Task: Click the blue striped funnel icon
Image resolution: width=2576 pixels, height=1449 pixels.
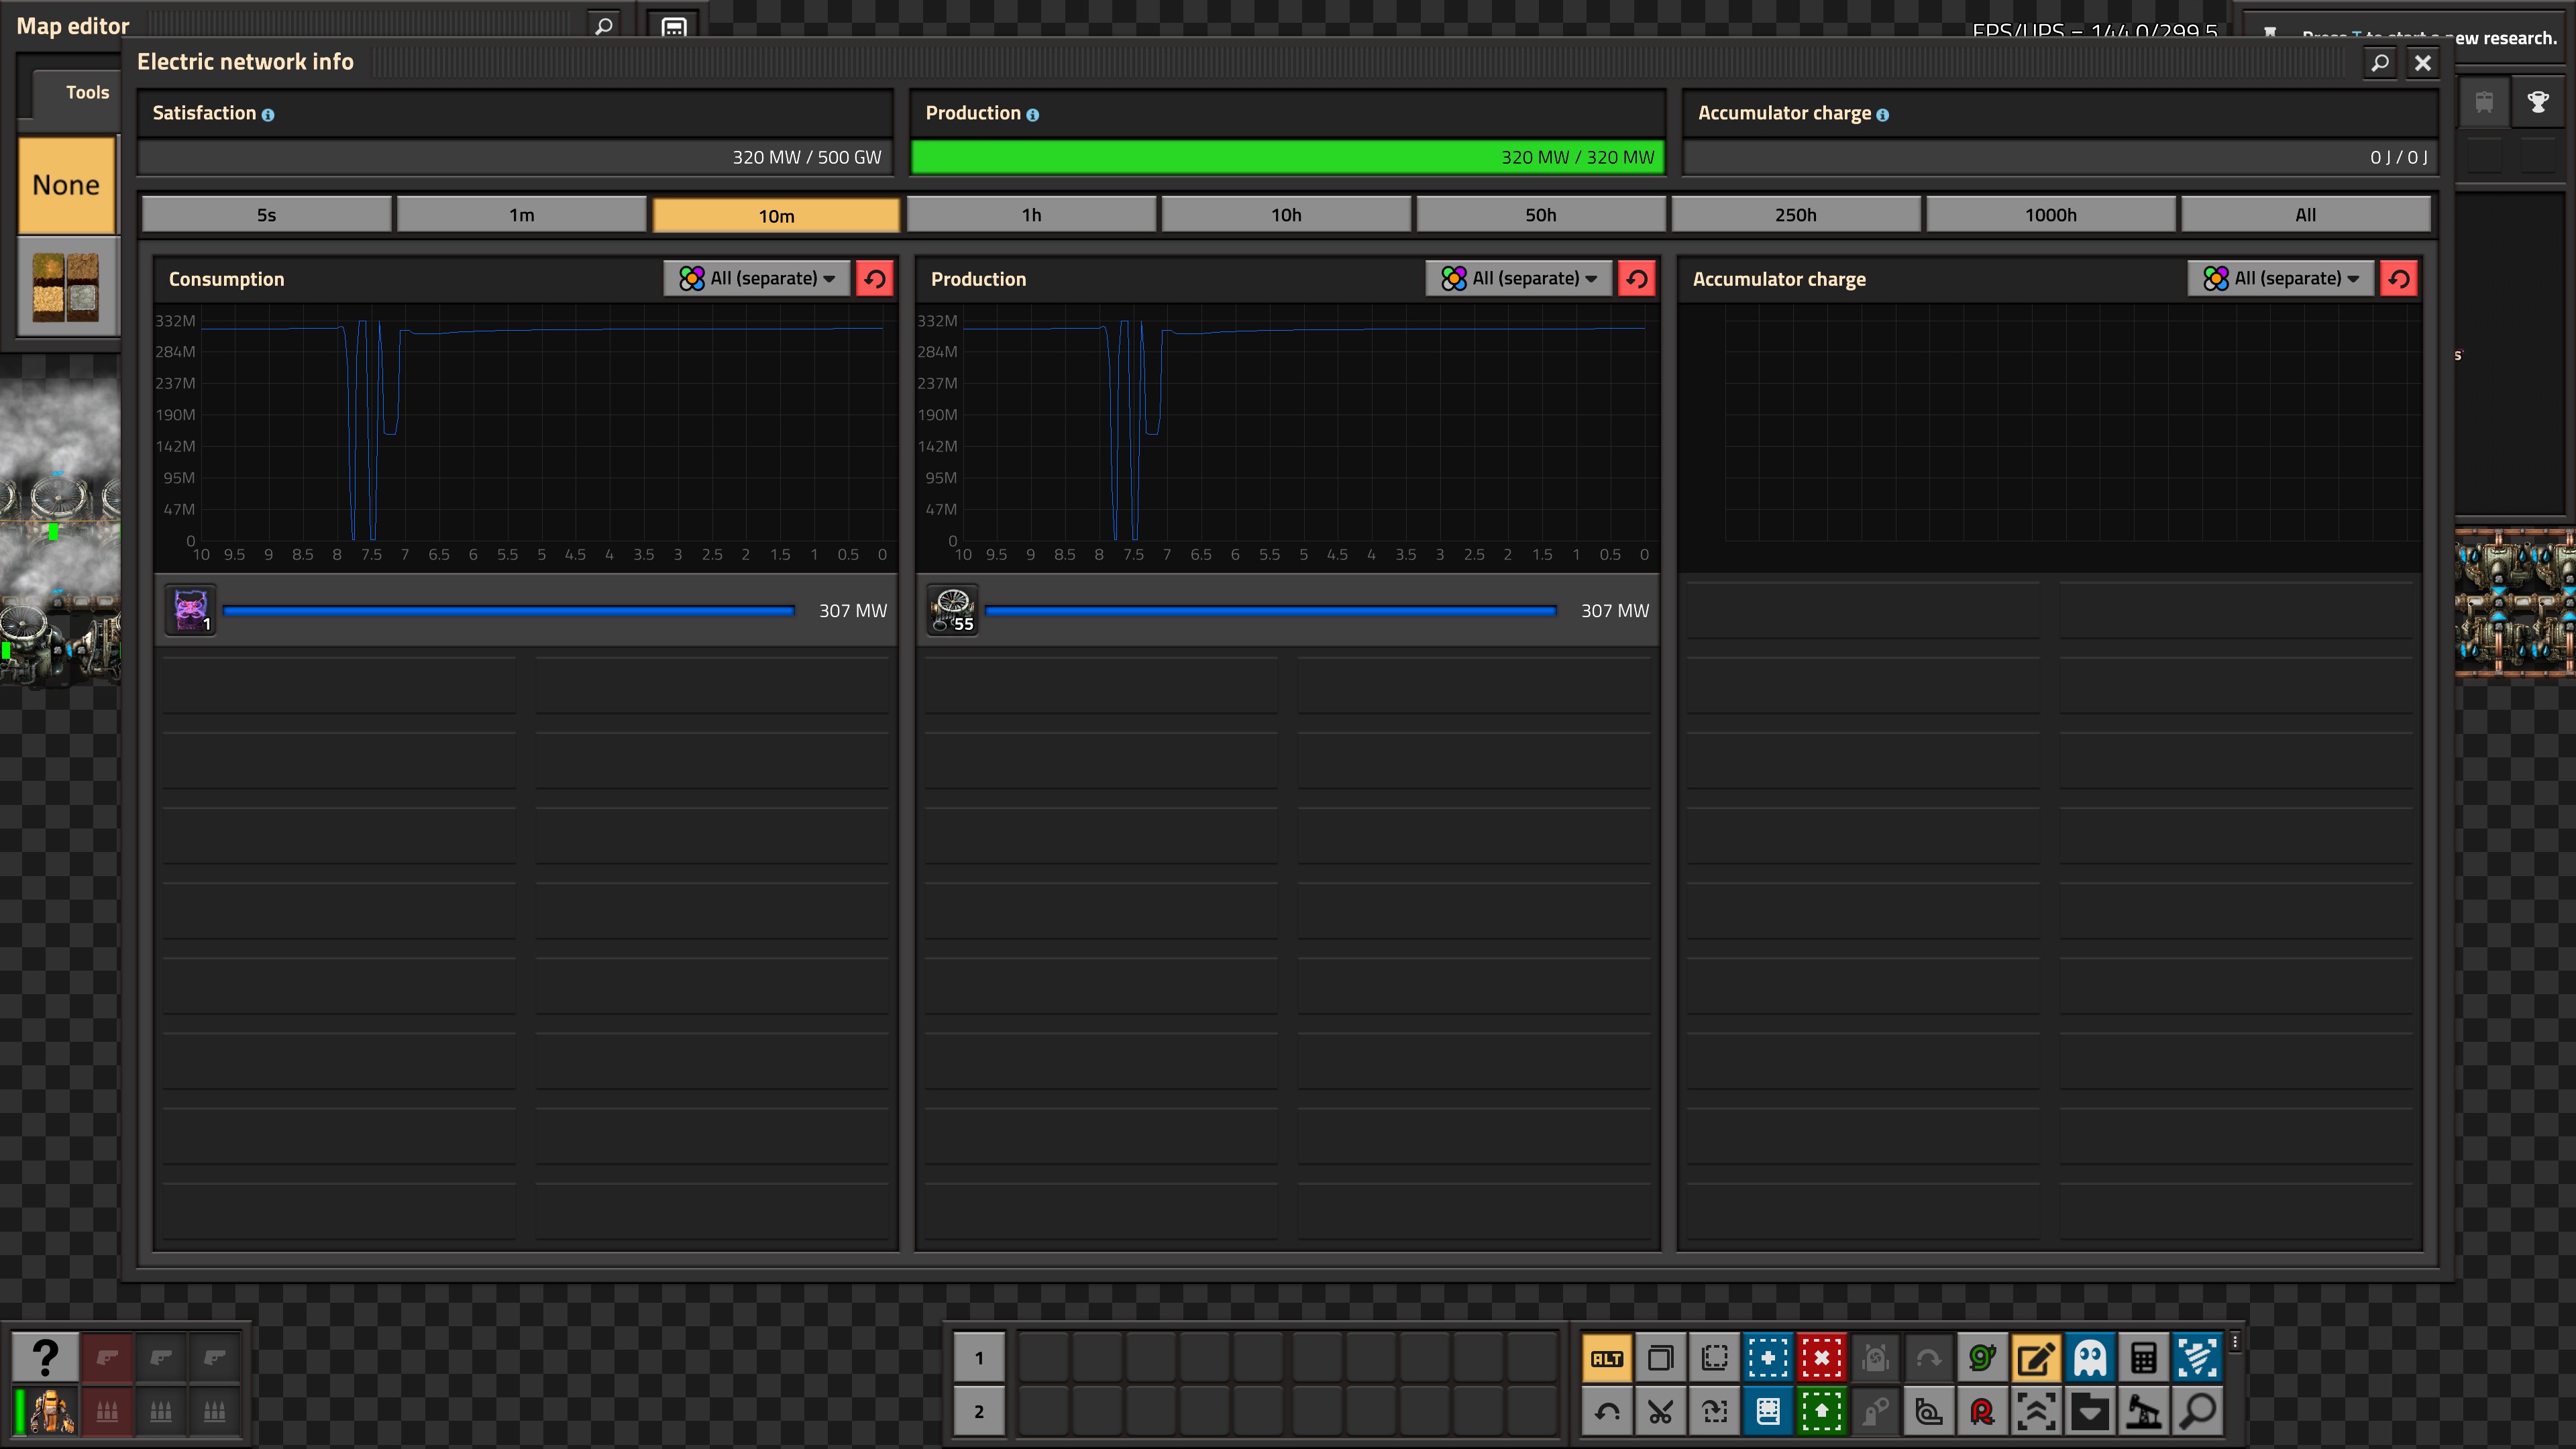Action: (2197, 1358)
